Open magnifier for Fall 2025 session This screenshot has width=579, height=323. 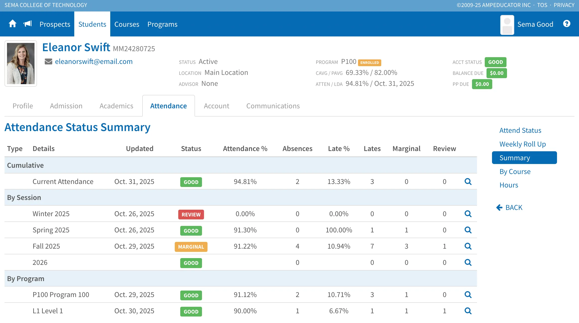(468, 246)
